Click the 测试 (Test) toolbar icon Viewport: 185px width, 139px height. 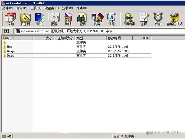[x=39, y=18]
